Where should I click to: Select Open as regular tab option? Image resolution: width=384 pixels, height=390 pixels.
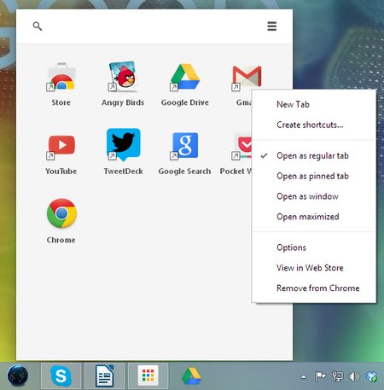(314, 155)
